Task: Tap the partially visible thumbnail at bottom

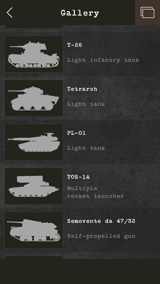Action: pos(34,257)
